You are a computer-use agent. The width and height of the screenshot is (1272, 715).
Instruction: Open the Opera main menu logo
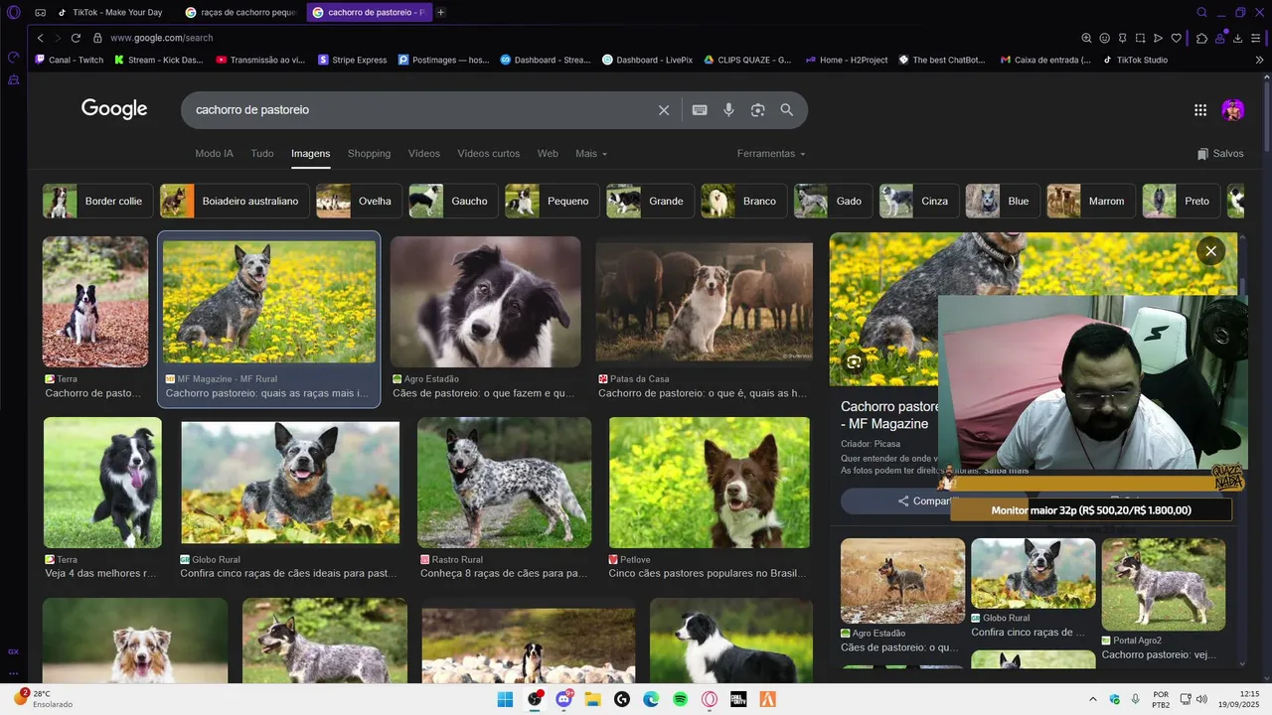(13, 12)
